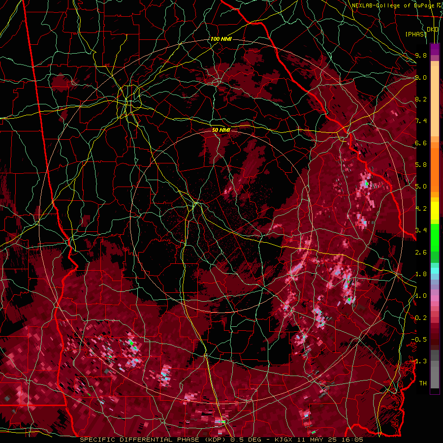Click the pink band of the color scale
This screenshot has width=443, height=443.
point(435,298)
